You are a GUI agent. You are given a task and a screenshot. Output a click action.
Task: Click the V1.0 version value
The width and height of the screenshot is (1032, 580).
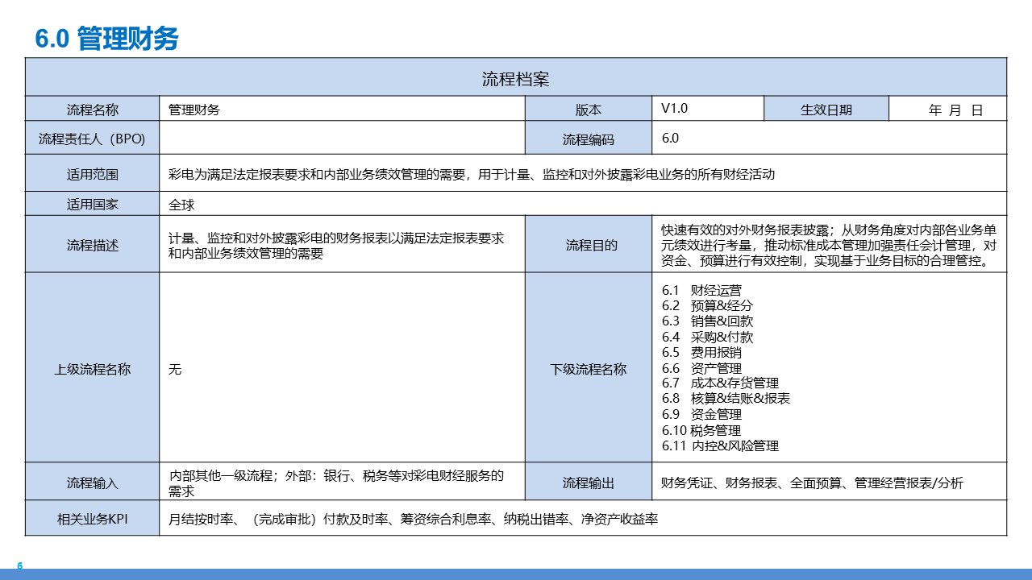click(x=674, y=108)
